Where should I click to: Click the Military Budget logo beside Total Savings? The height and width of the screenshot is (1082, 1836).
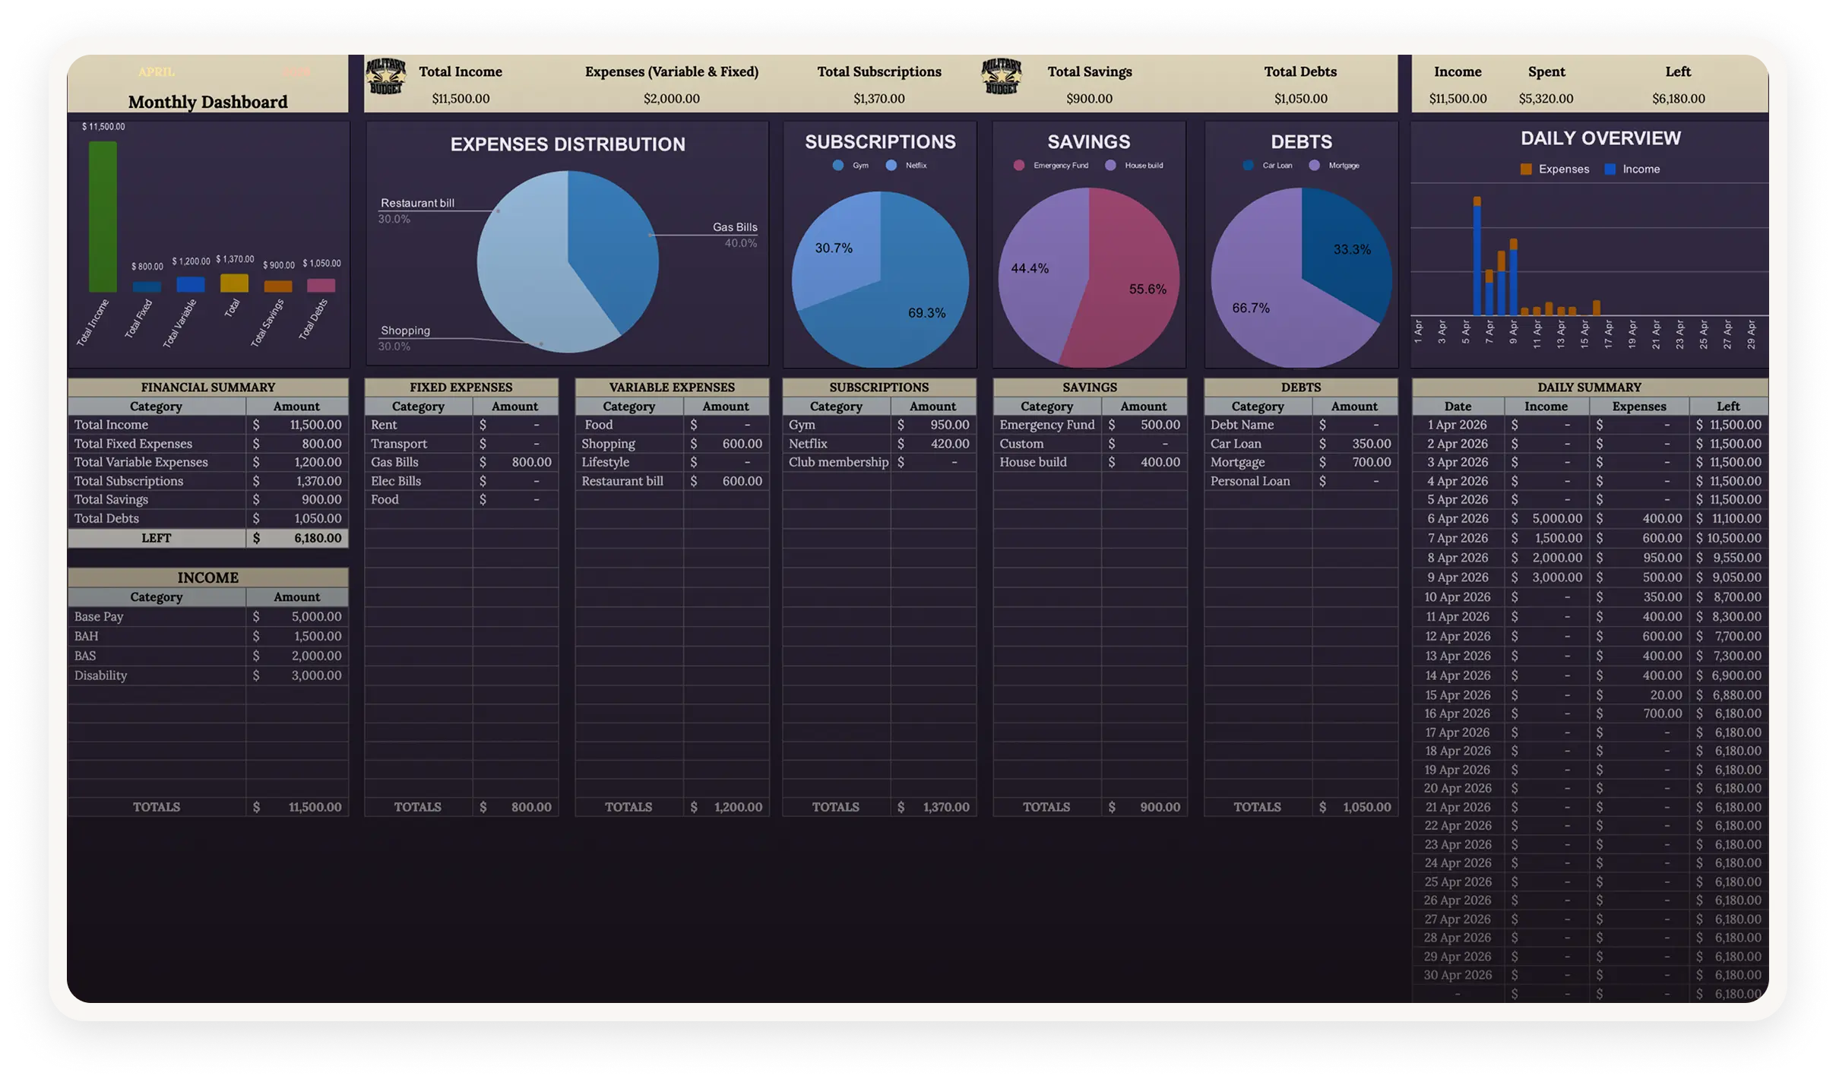point(1002,77)
